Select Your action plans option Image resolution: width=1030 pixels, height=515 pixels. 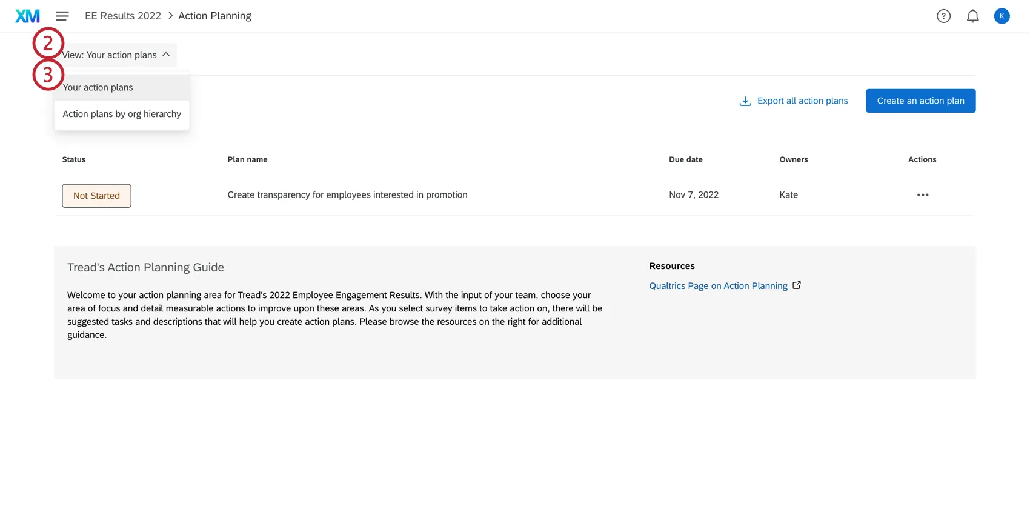tap(98, 88)
